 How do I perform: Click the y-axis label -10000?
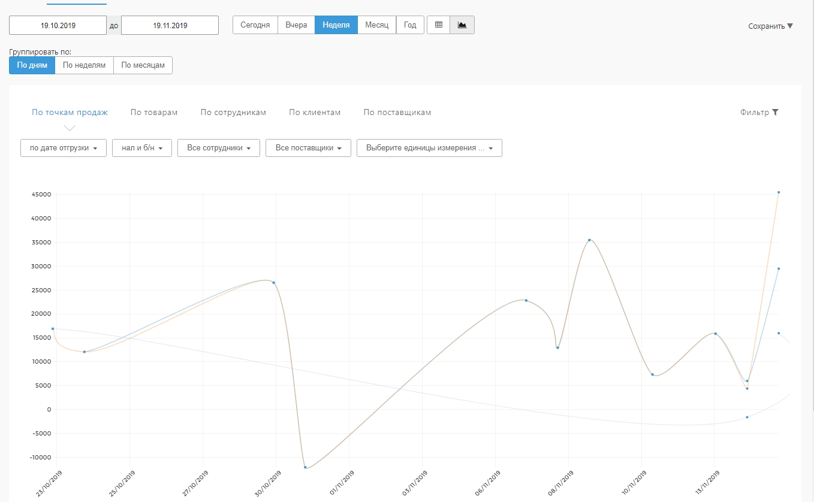pos(41,457)
